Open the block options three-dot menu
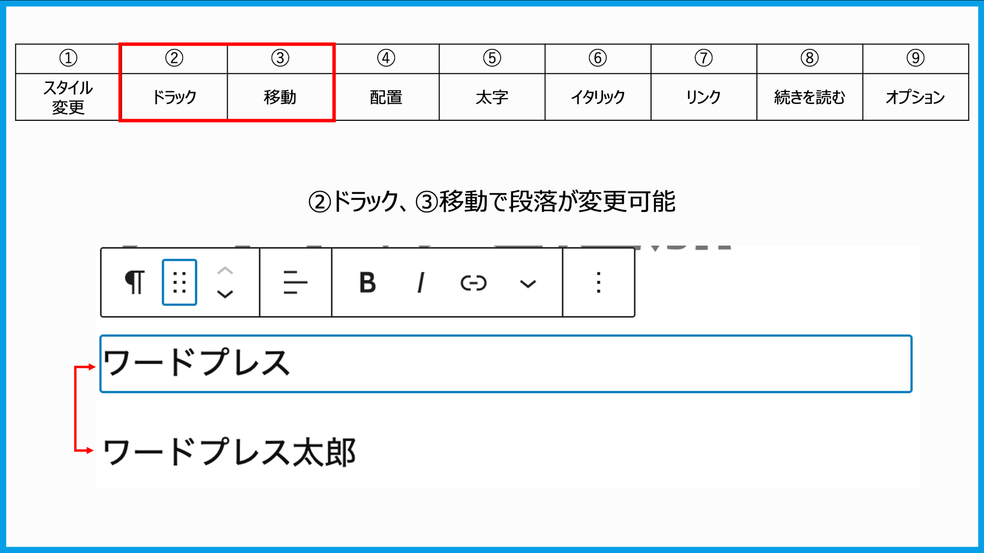 (598, 282)
